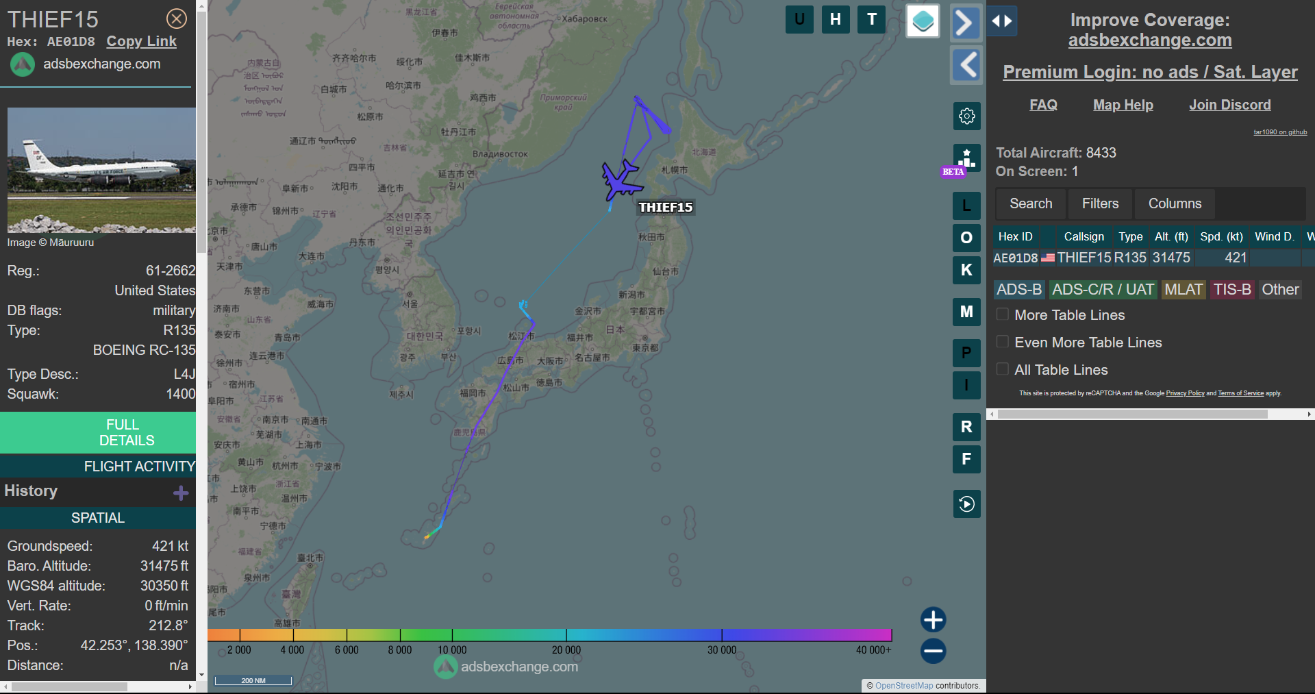Enable Even More Table Lines checkbox
Screen dimensions: 1315x694
(1003, 342)
